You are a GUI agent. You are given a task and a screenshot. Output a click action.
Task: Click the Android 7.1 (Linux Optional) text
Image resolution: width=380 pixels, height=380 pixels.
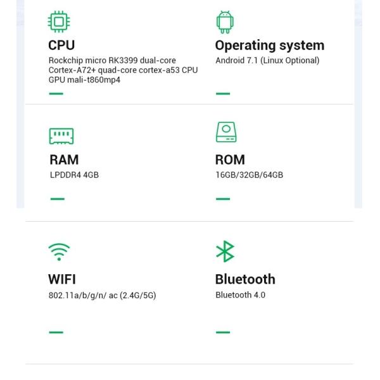(x=267, y=61)
